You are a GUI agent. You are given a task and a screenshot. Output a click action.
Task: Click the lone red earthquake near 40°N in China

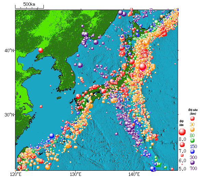(41, 50)
